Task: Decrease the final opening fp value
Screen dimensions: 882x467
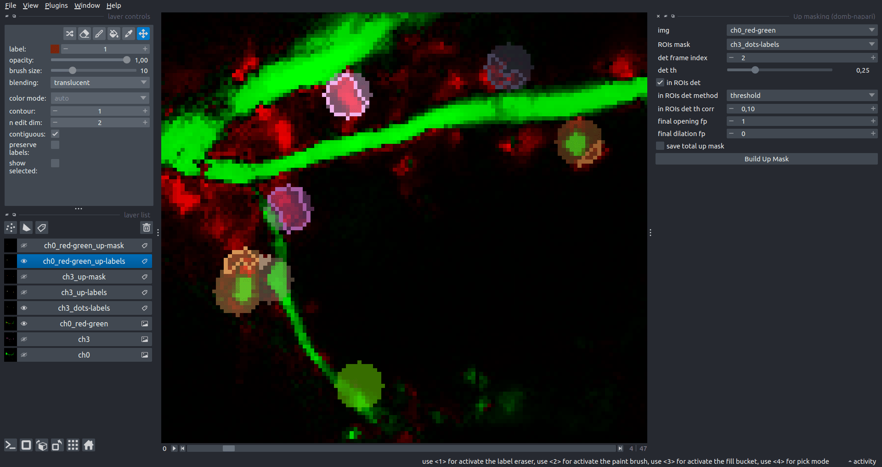Action: 731,121
